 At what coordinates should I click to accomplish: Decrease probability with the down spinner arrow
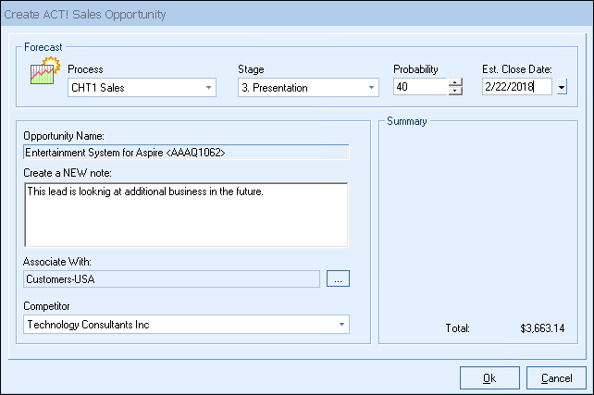coord(454,93)
